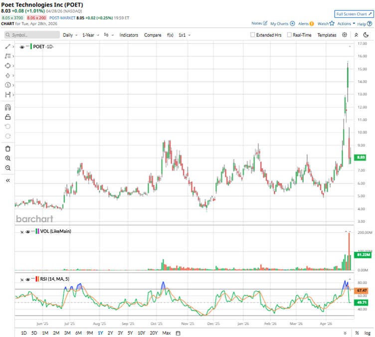Screen dimensions: 375x337
Task: Select the 6M time range tab
Action: [x=78, y=333]
